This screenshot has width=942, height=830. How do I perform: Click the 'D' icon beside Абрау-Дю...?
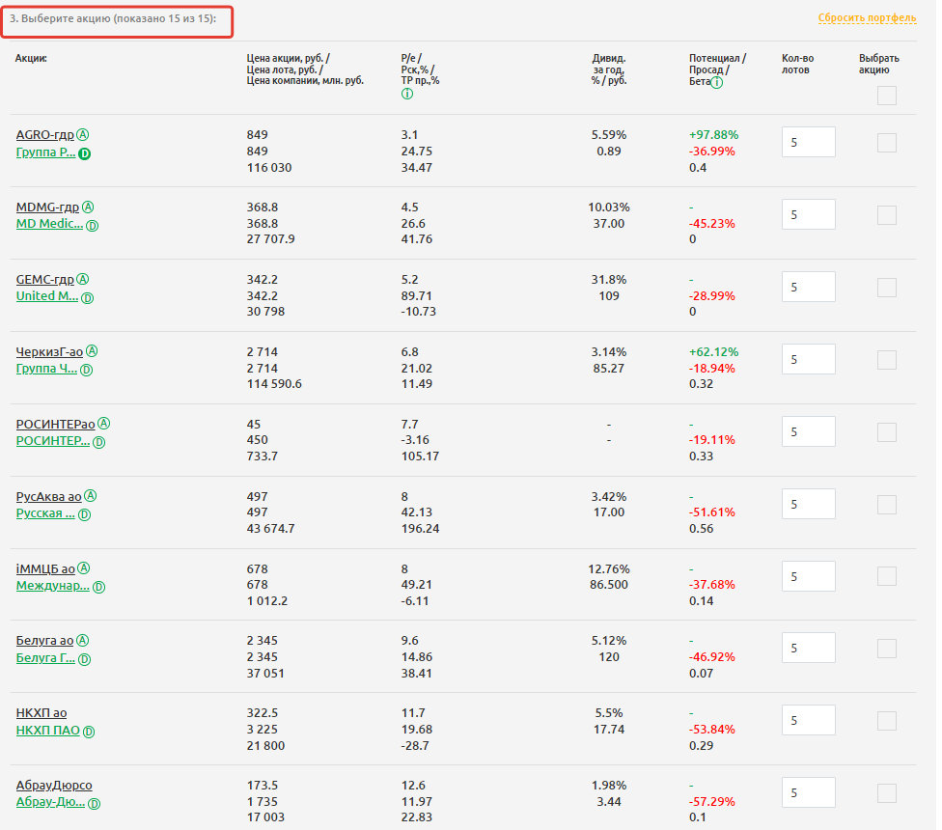pyautogui.click(x=95, y=804)
